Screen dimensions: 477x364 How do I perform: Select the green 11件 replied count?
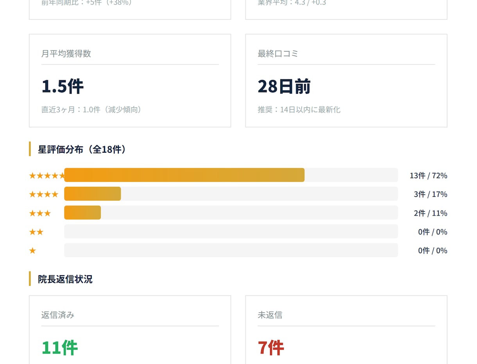pos(59,348)
